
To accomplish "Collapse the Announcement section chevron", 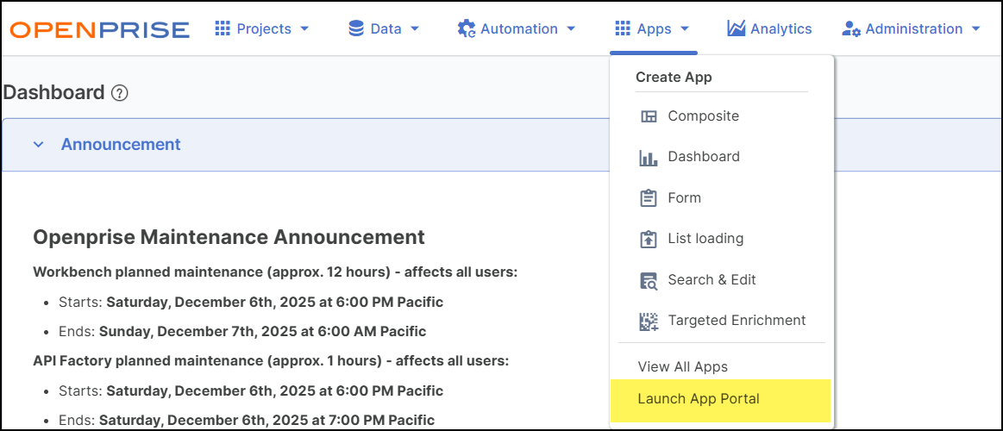I will (x=39, y=145).
